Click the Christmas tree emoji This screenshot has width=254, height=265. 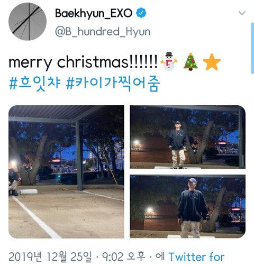coord(190,61)
